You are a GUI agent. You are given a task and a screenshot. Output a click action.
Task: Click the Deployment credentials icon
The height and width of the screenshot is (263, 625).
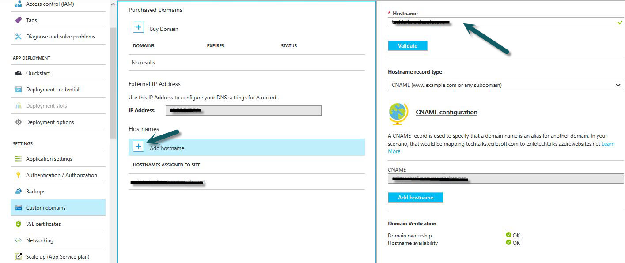[18, 90]
